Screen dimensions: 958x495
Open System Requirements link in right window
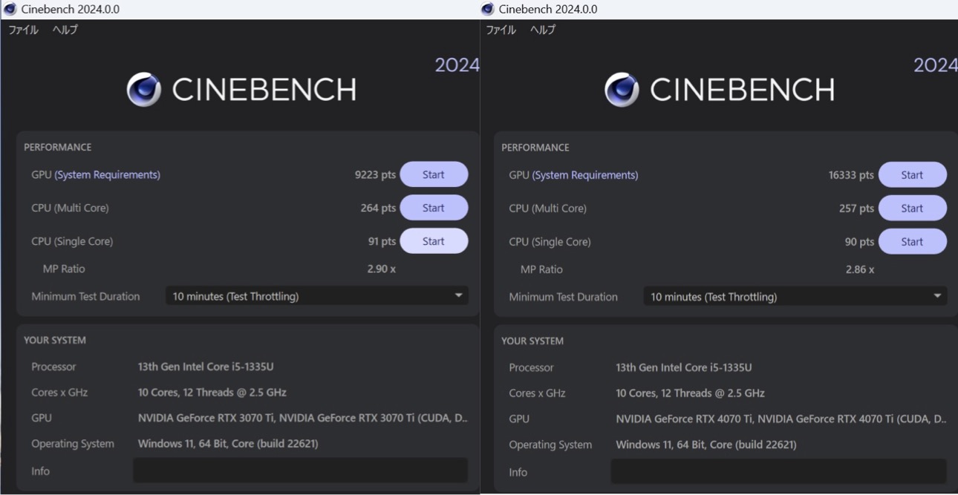point(585,175)
